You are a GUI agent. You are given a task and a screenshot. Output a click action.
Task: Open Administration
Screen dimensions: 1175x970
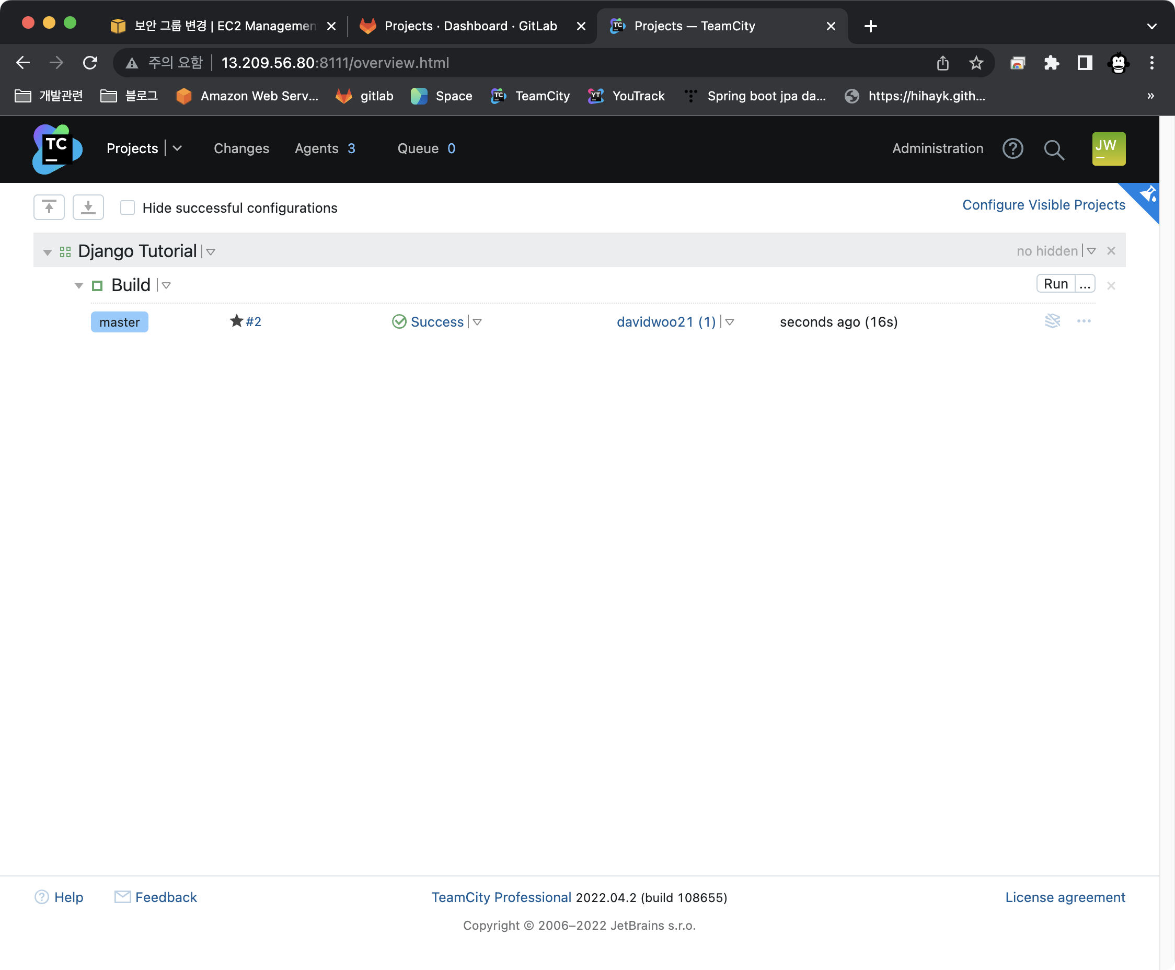(938, 148)
